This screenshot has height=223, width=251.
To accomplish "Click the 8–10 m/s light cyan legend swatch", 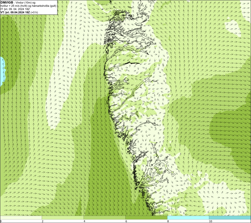I will click(188, 217).
